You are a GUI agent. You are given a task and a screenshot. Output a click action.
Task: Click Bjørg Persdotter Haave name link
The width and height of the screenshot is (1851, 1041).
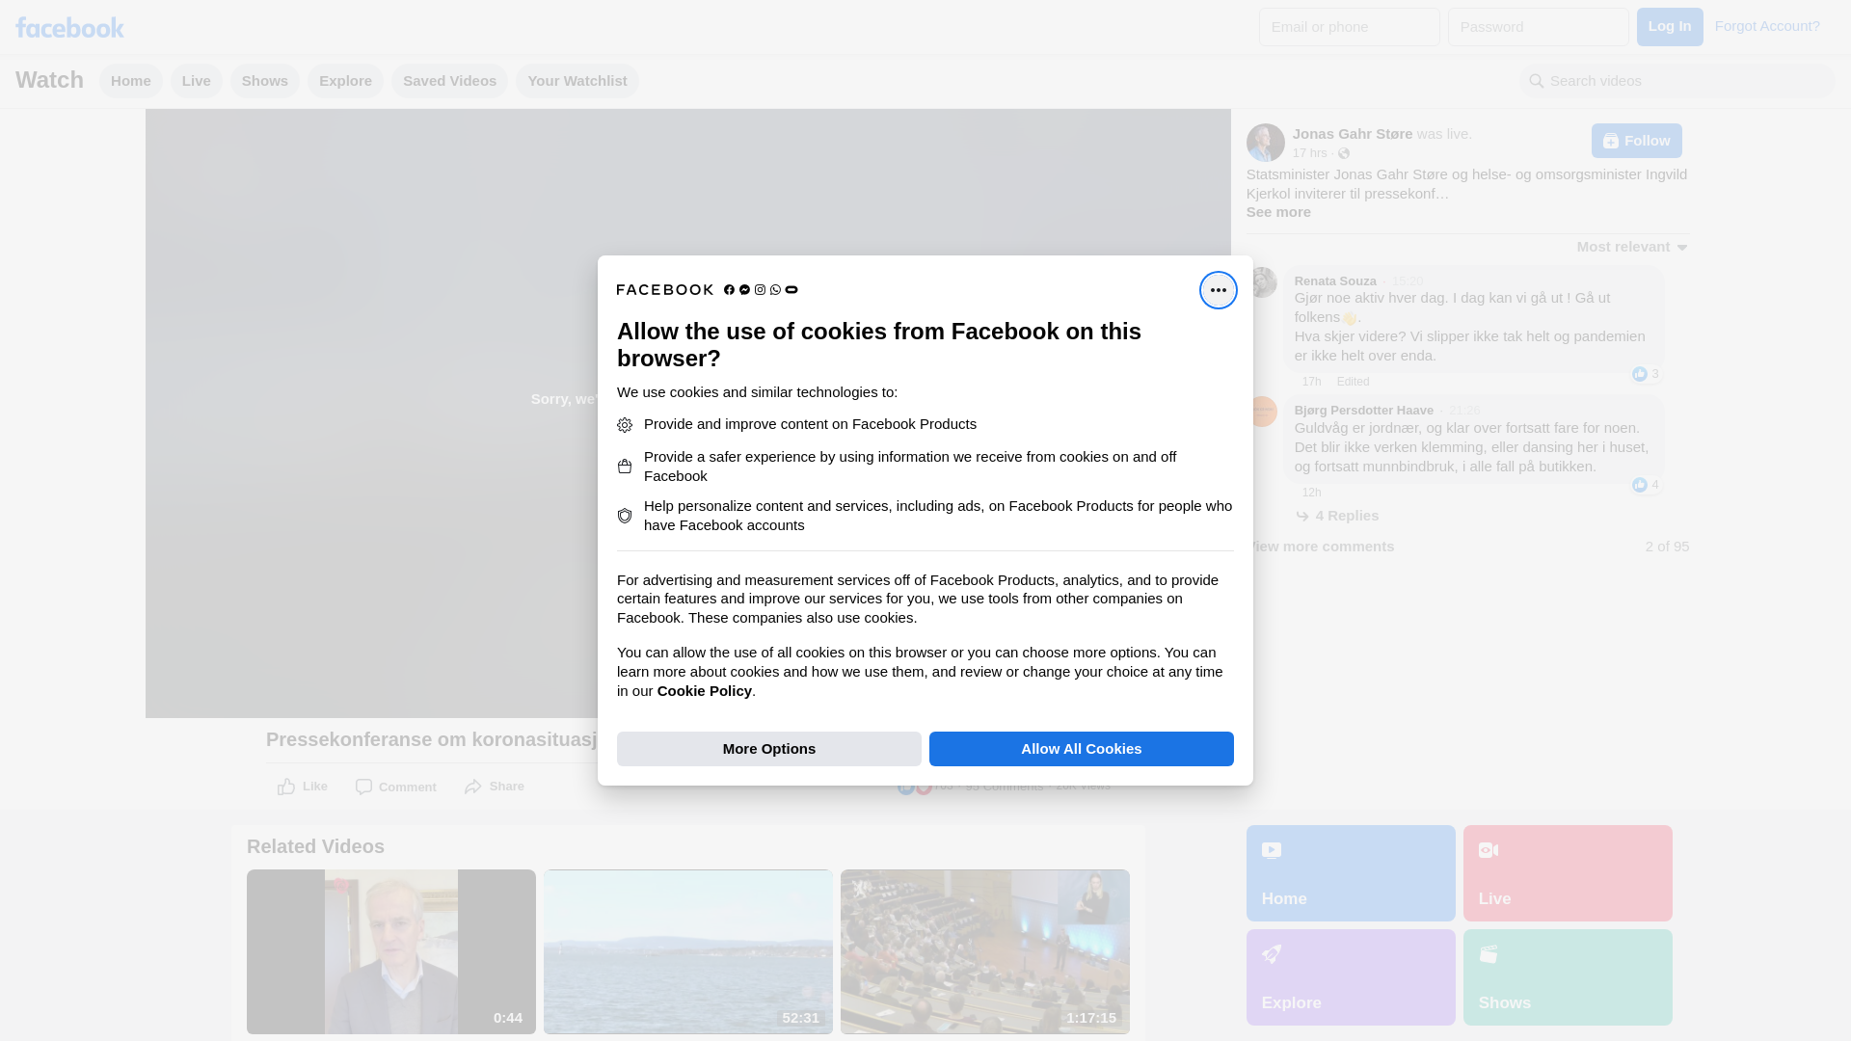[1363, 411]
